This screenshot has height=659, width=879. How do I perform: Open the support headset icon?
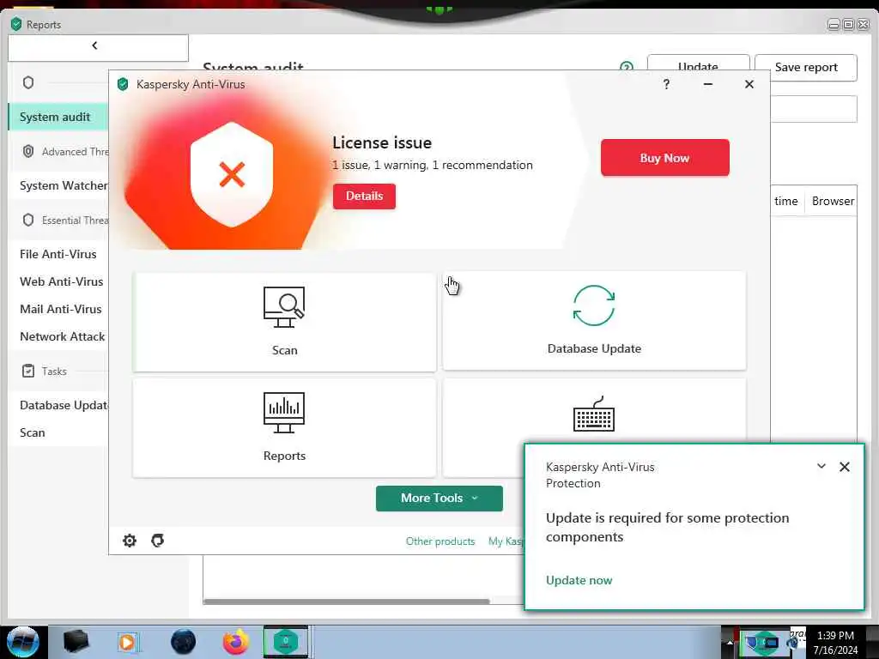pos(158,541)
